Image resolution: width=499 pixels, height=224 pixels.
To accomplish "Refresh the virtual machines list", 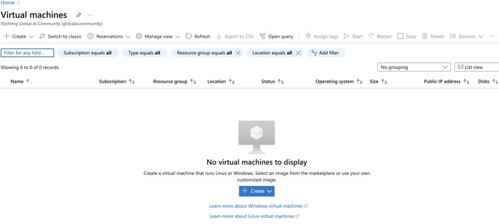I will (x=198, y=37).
